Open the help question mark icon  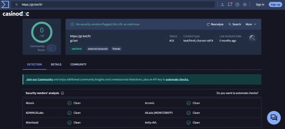[x=237, y=5]
